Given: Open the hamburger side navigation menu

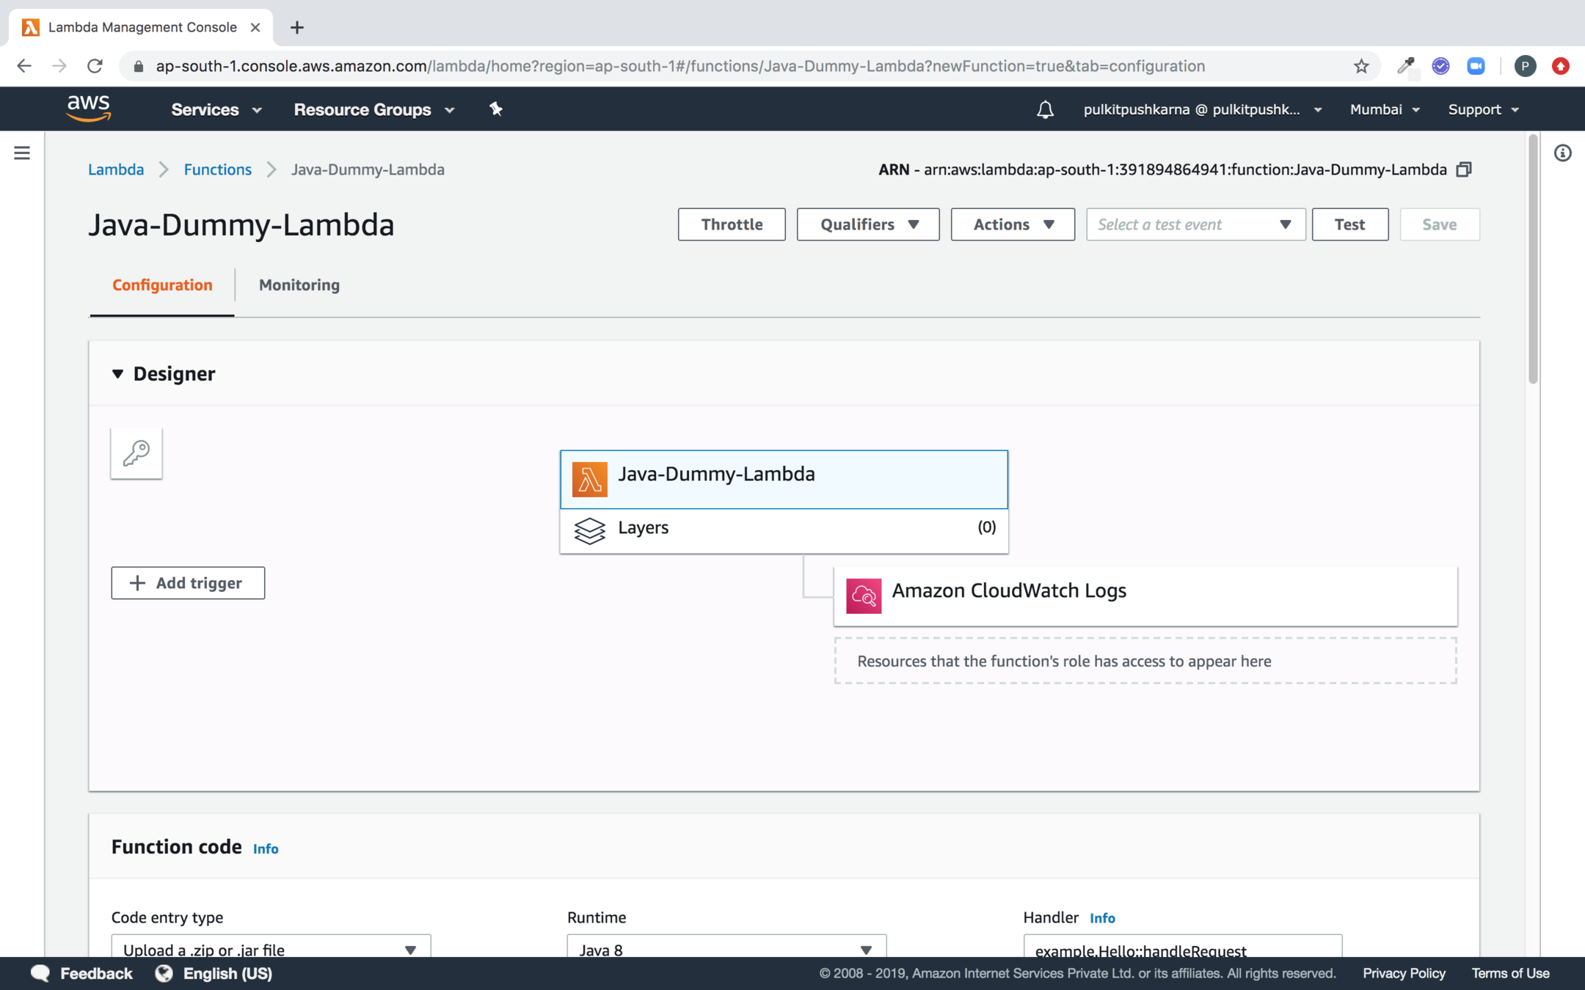Looking at the screenshot, I should pos(22,153).
